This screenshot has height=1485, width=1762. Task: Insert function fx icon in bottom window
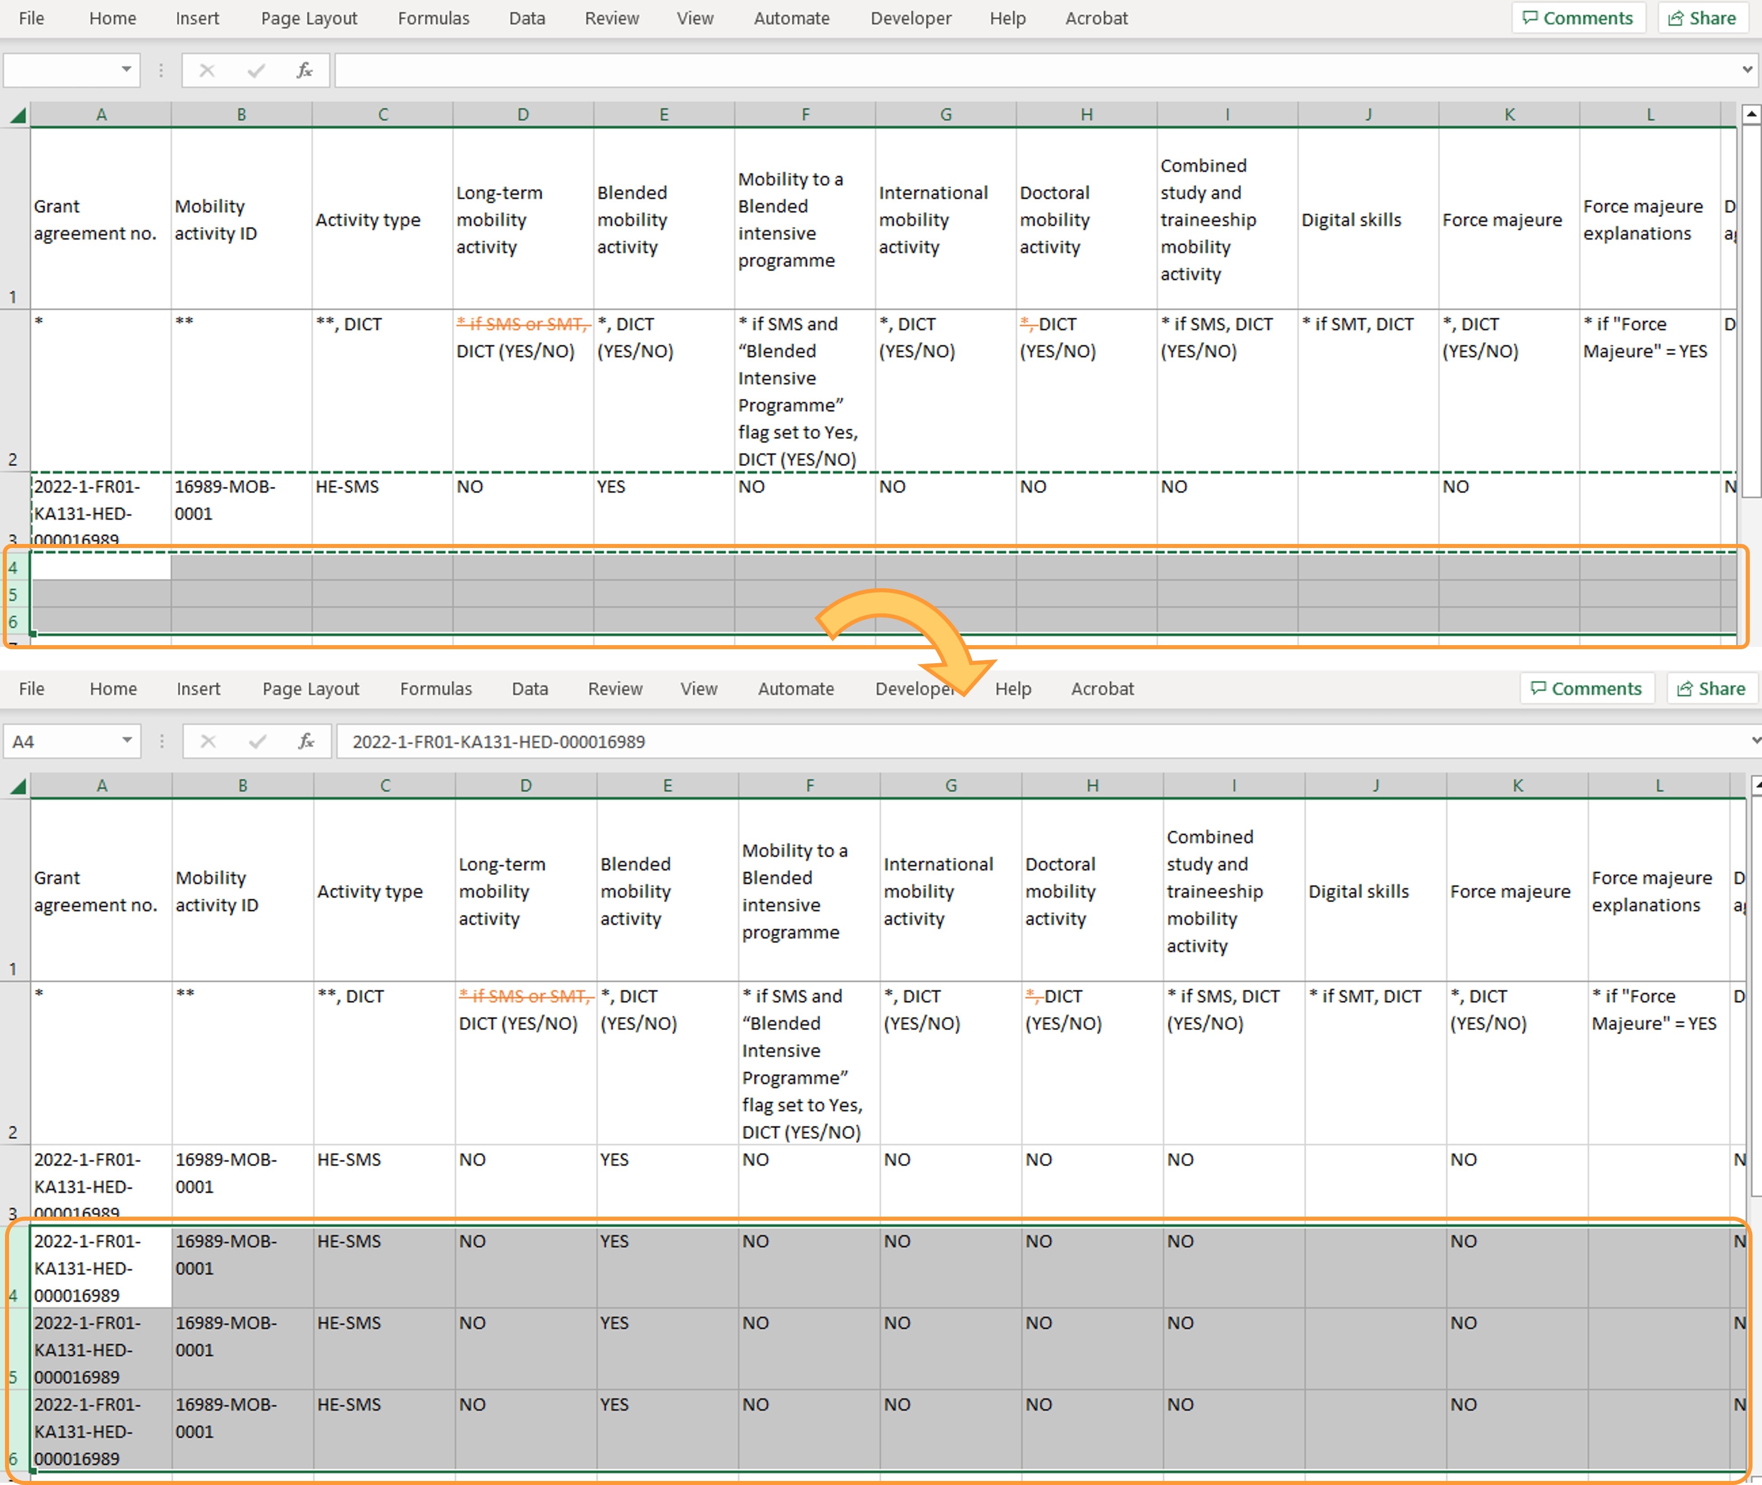click(306, 741)
